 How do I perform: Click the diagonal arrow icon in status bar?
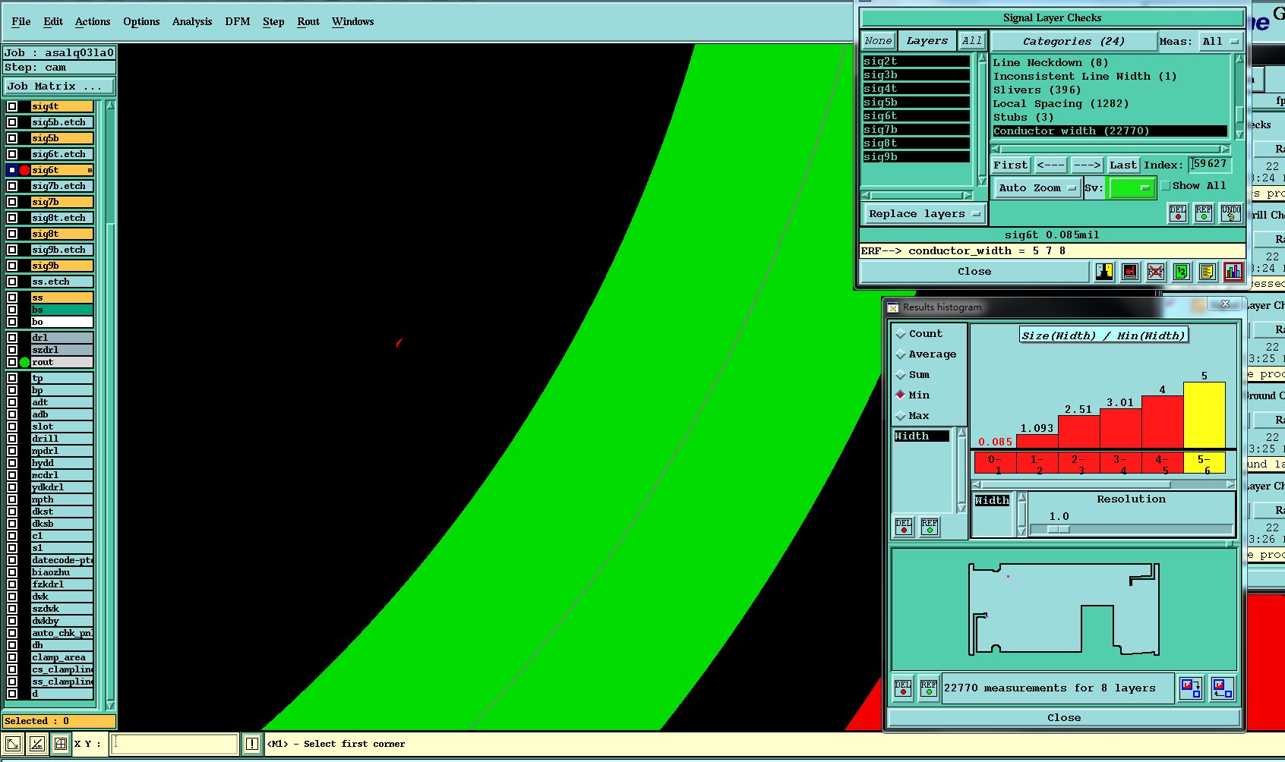12,744
